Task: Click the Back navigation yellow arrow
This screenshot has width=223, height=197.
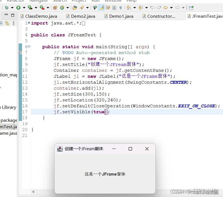Action: 166,8
